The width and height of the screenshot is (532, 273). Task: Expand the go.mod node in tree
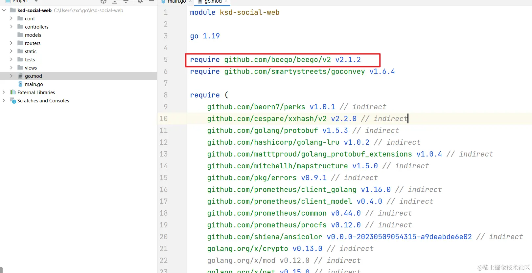(x=11, y=76)
